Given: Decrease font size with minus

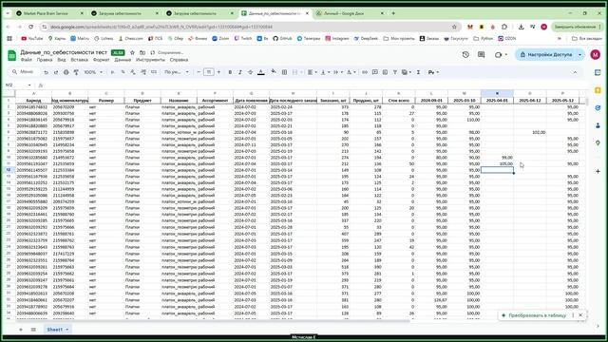Looking at the screenshot, I should (x=199, y=72).
